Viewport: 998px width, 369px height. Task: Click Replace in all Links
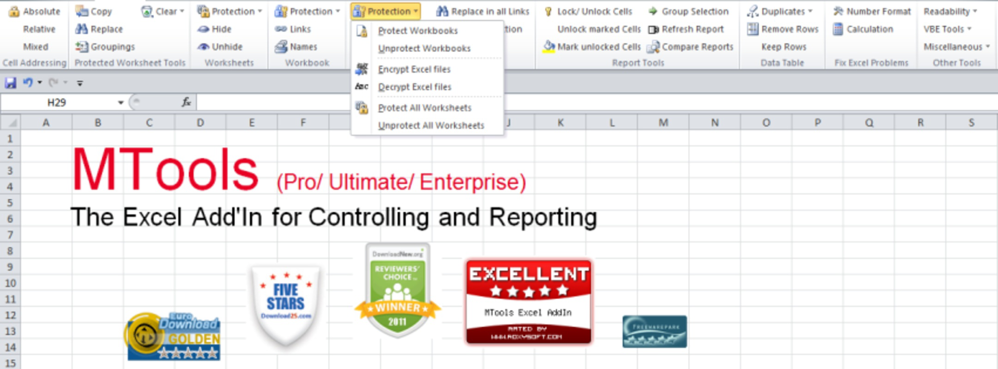click(483, 11)
